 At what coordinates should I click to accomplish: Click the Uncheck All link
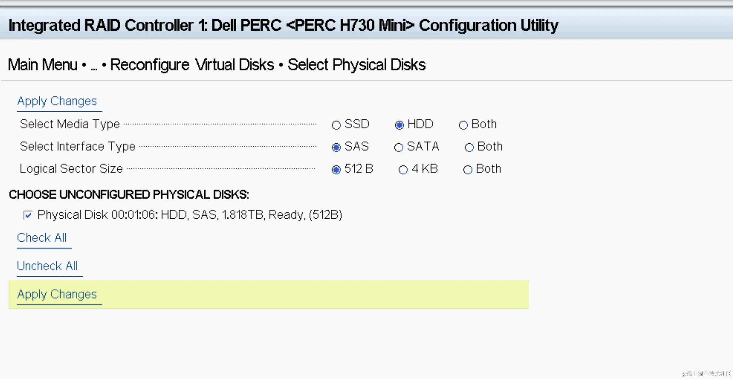47,266
